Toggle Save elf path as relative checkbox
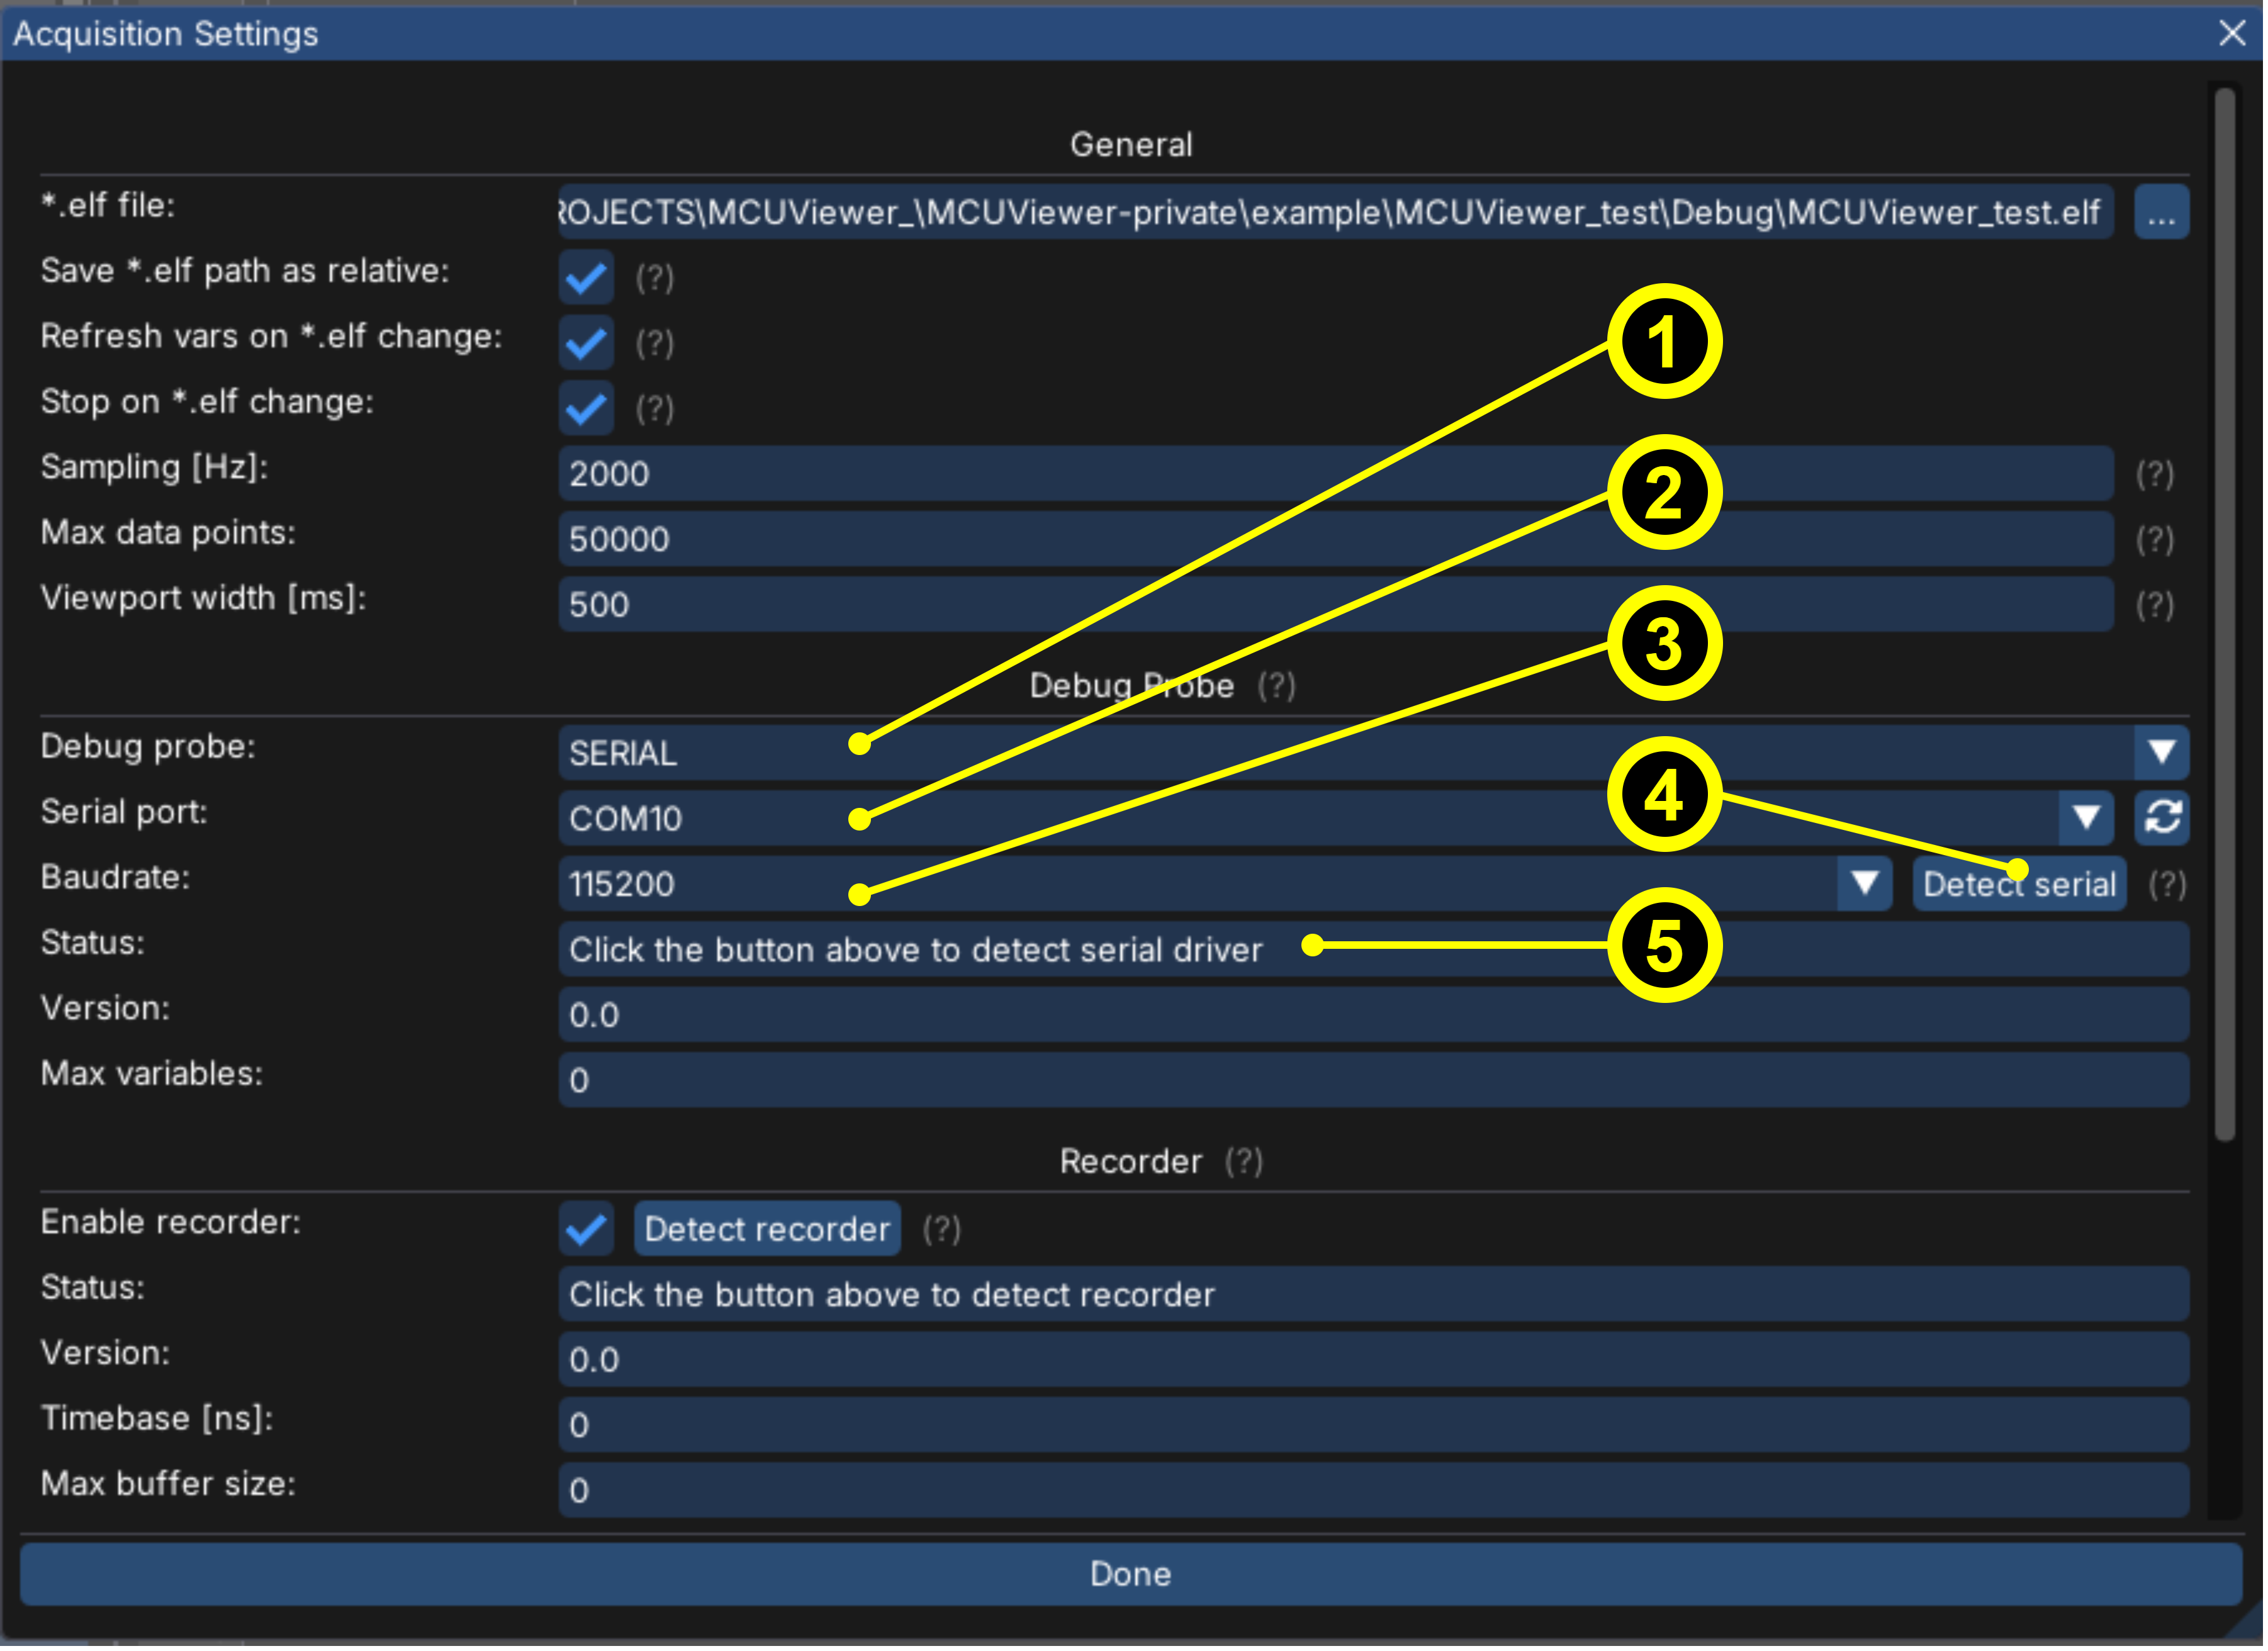2268x1651 pixels. [586, 278]
